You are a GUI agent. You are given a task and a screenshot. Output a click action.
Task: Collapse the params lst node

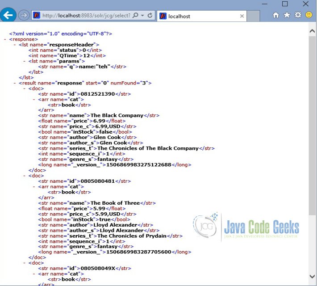25,61
